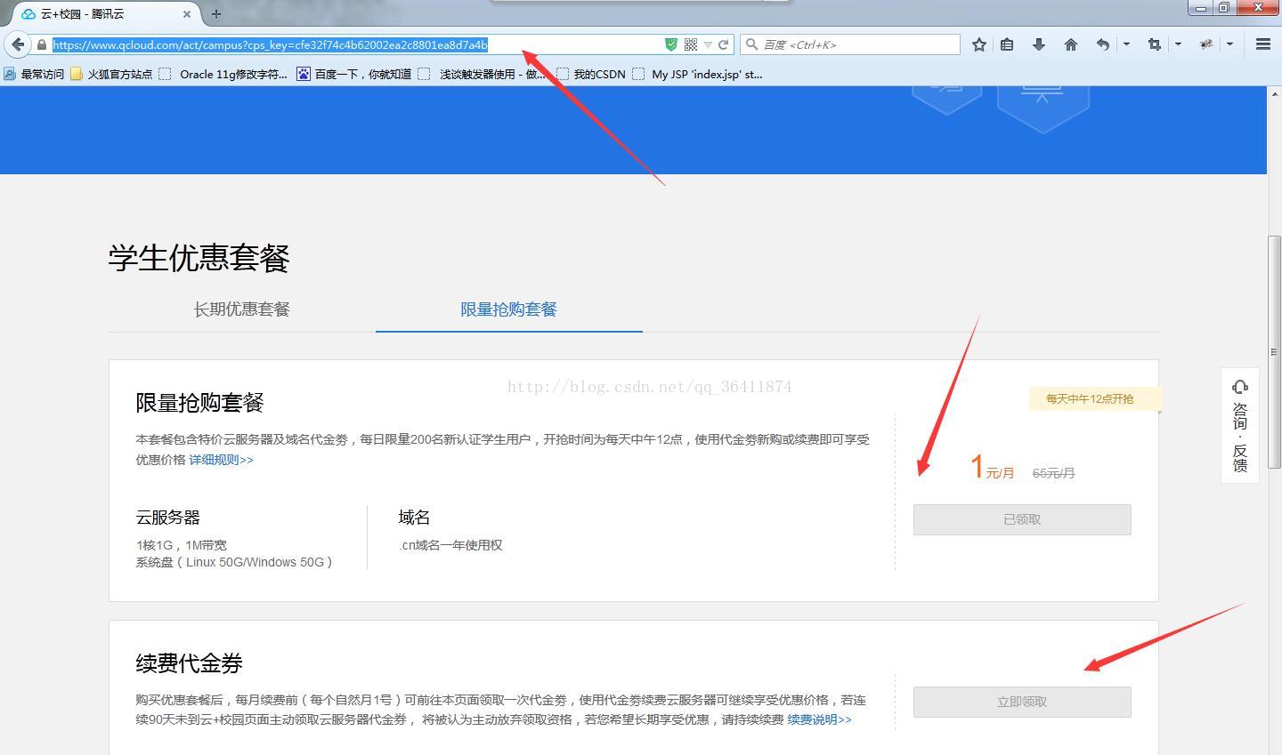Click the padlock site security icon
This screenshot has width=1282, height=755.
[x=41, y=44]
